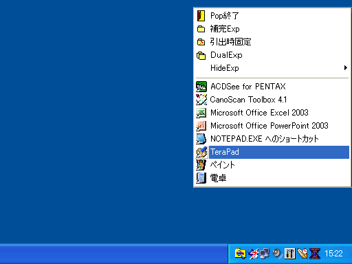Click the speaker volume tray icon

[278, 254]
